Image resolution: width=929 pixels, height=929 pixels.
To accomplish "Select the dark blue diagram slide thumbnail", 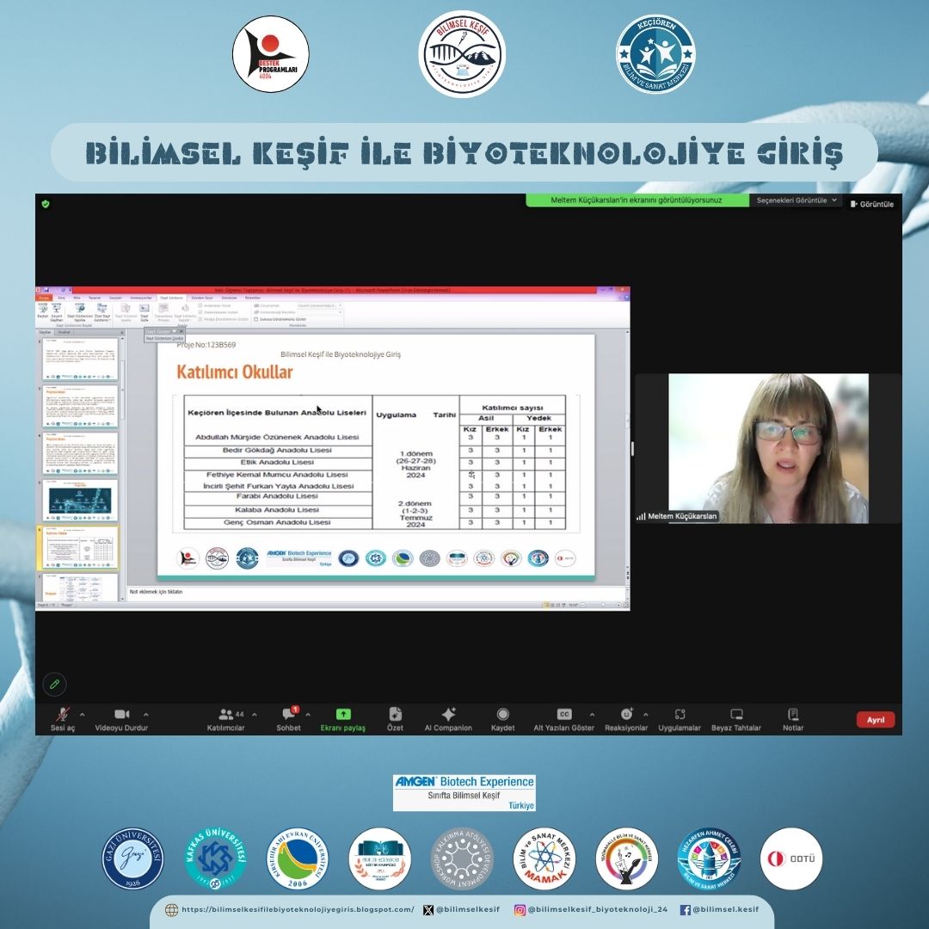I will pyautogui.click(x=80, y=500).
